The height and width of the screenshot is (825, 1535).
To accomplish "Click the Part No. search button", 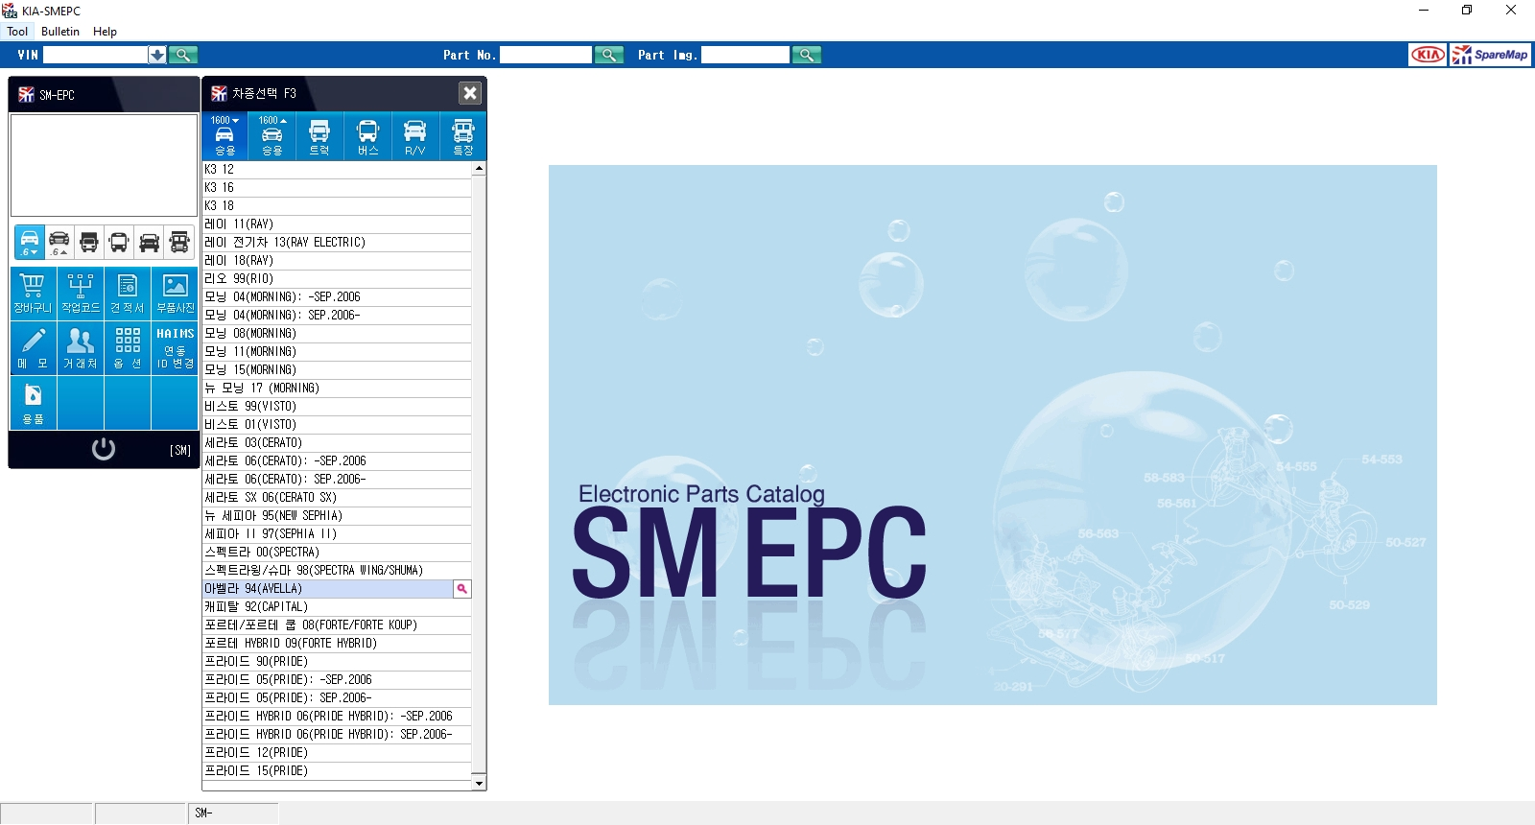I will click(x=609, y=55).
